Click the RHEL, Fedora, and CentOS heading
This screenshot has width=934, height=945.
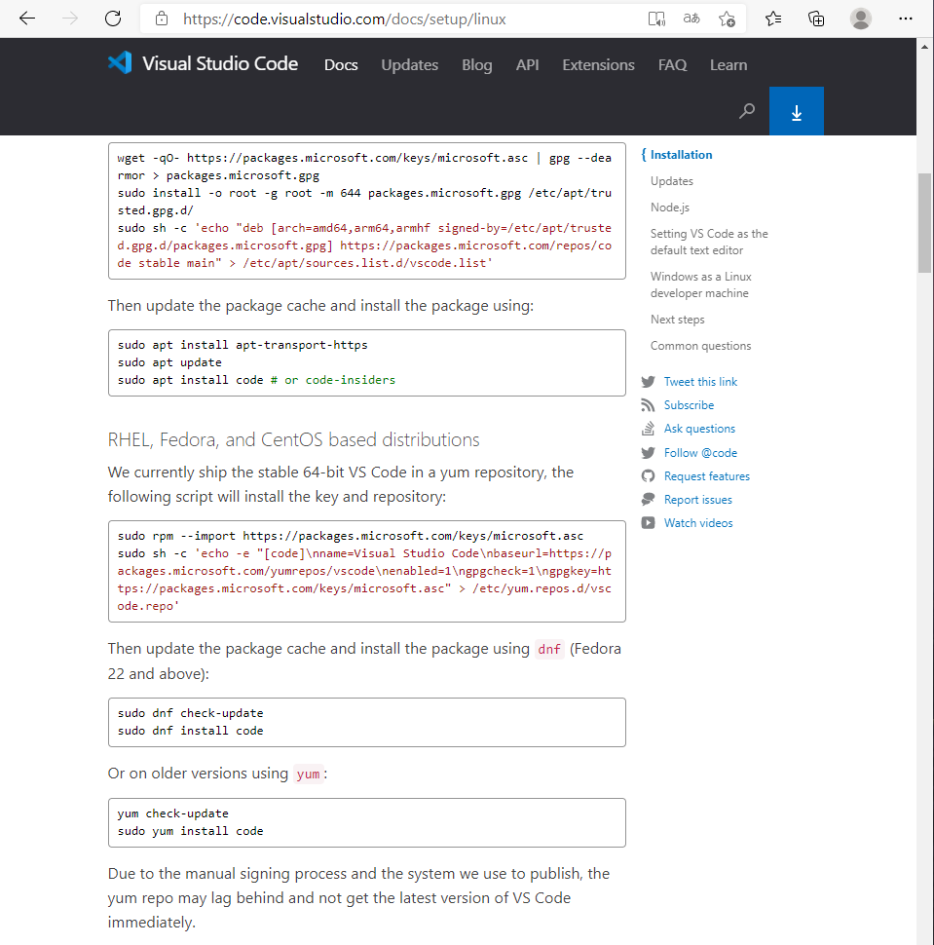(x=293, y=440)
